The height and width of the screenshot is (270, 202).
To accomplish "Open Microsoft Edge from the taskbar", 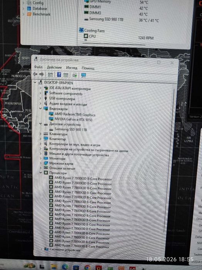I will pos(65,267).
